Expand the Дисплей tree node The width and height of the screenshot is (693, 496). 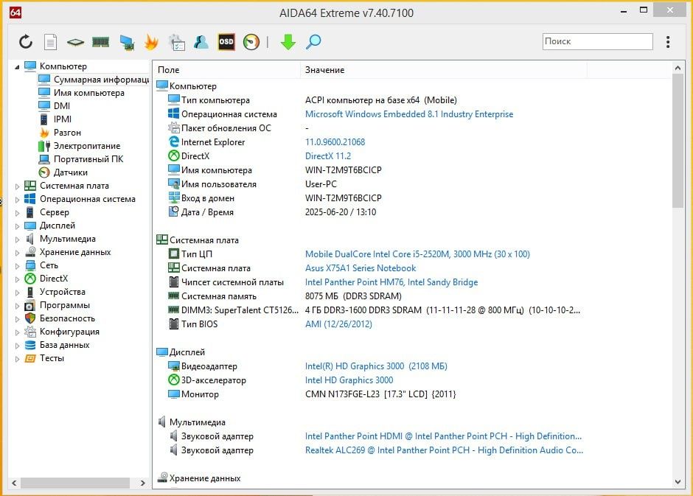pyautogui.click(x=17, y=226)
